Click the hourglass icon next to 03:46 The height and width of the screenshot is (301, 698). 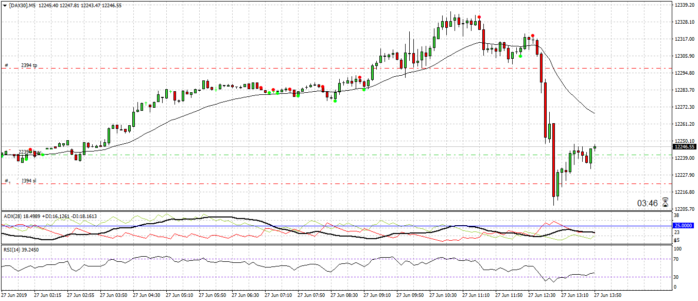pos(665,203)
